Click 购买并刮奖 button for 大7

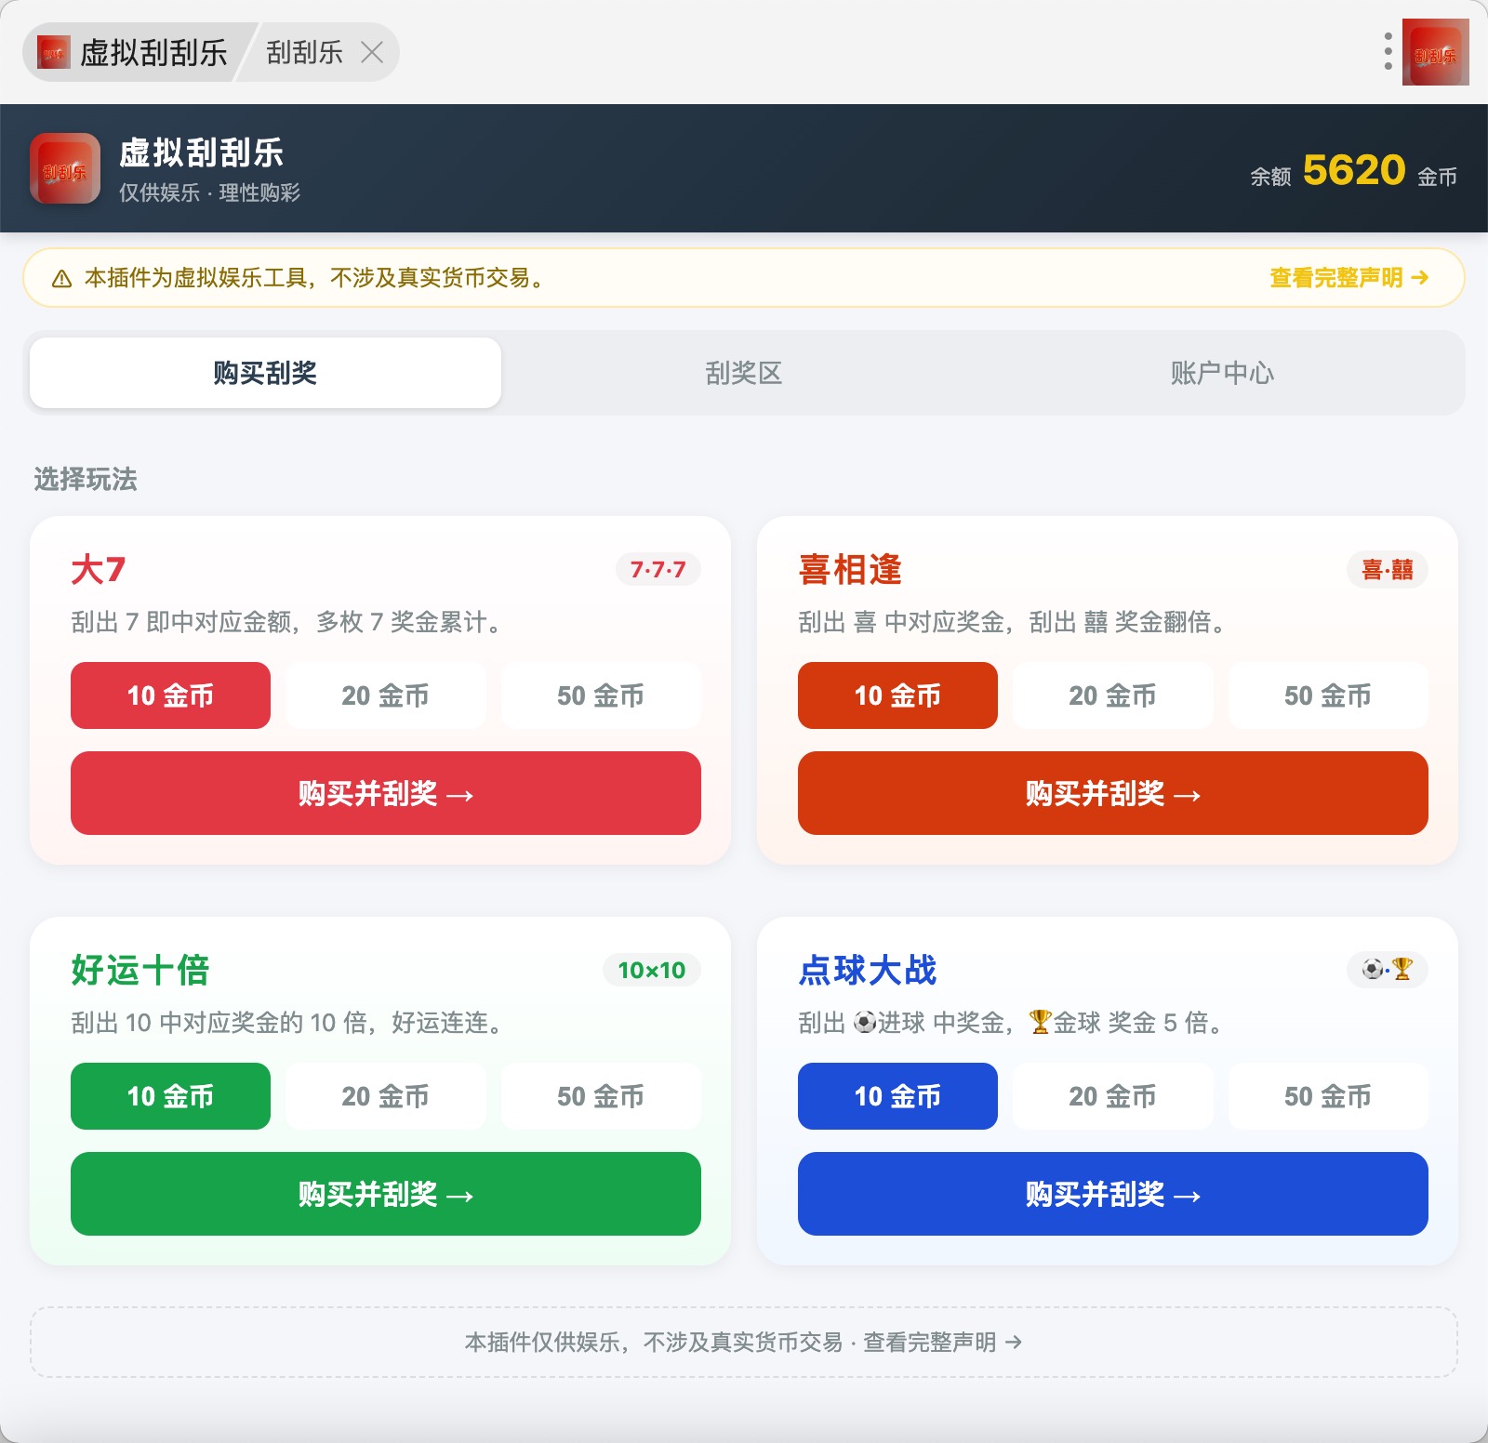[386, 793]
